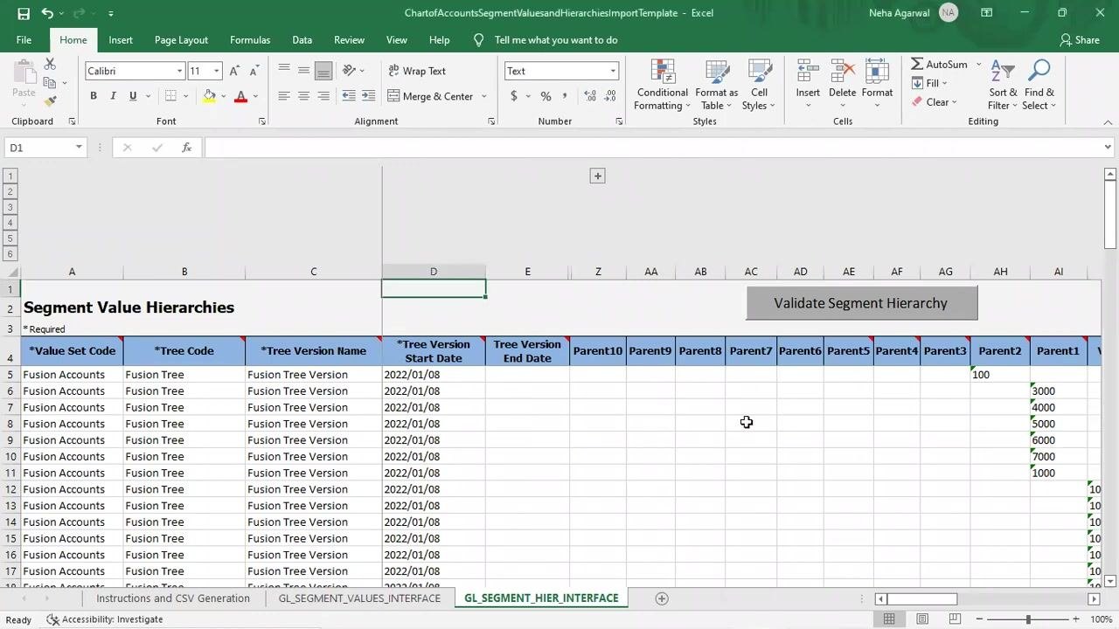Open the Font name dropdown
The image size is (1119, 629).
pos(179,71)
